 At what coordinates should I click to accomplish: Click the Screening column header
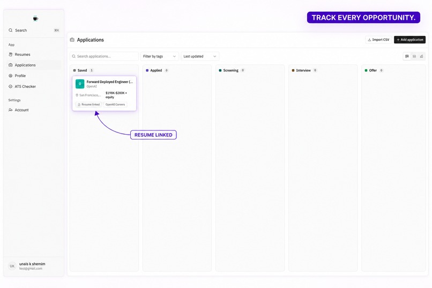click(x=230, y=71)
